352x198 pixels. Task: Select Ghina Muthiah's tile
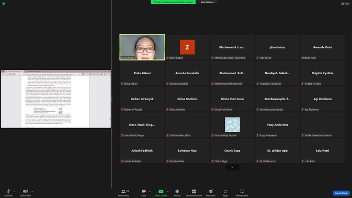tap(187, 99)
